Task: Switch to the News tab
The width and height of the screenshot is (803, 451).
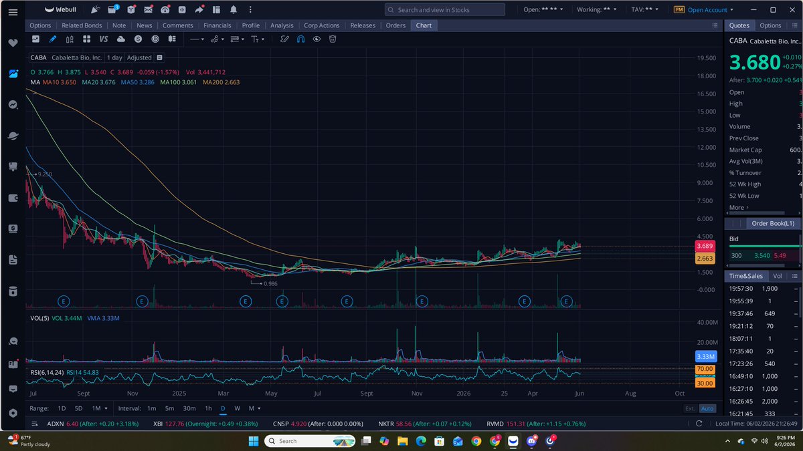Action: (x=144, y=25)
